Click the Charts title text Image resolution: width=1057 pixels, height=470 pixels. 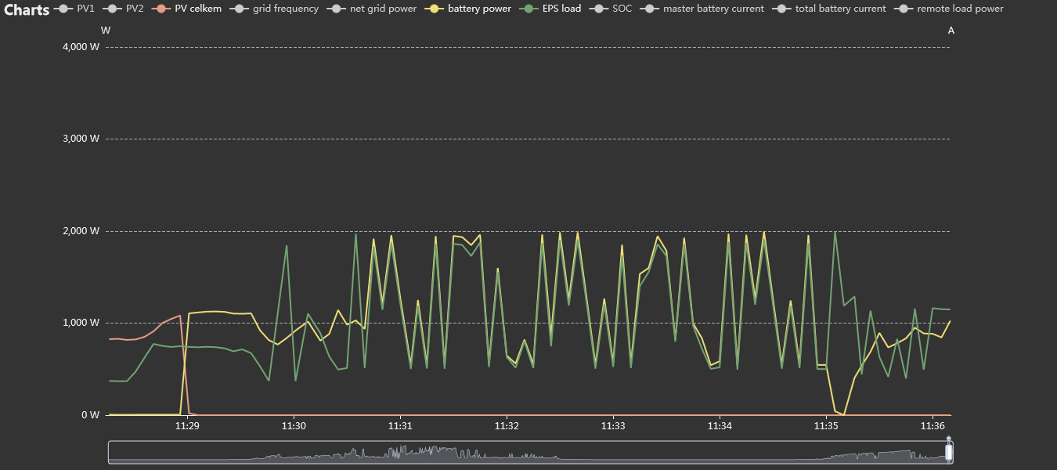[27, 9]
